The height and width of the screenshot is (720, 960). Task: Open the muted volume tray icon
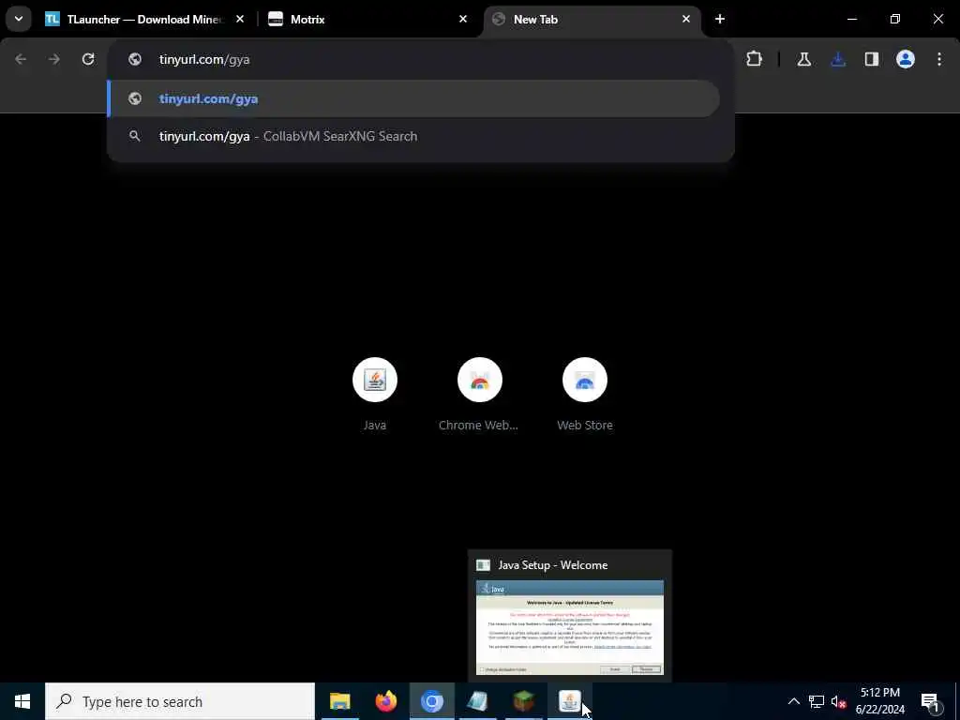tap(838, 701)
